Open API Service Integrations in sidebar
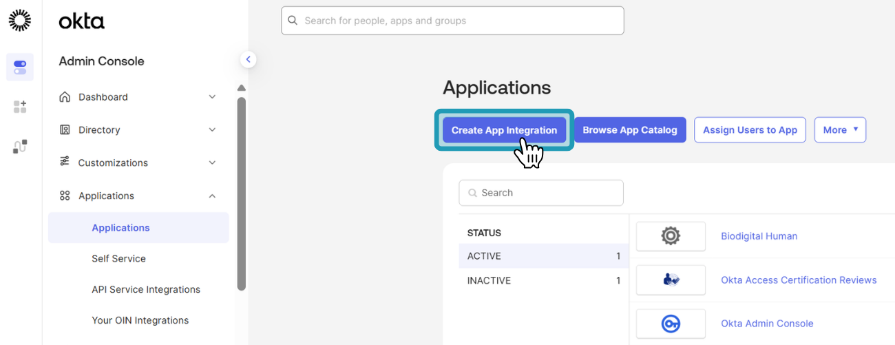 pos(146,290)
